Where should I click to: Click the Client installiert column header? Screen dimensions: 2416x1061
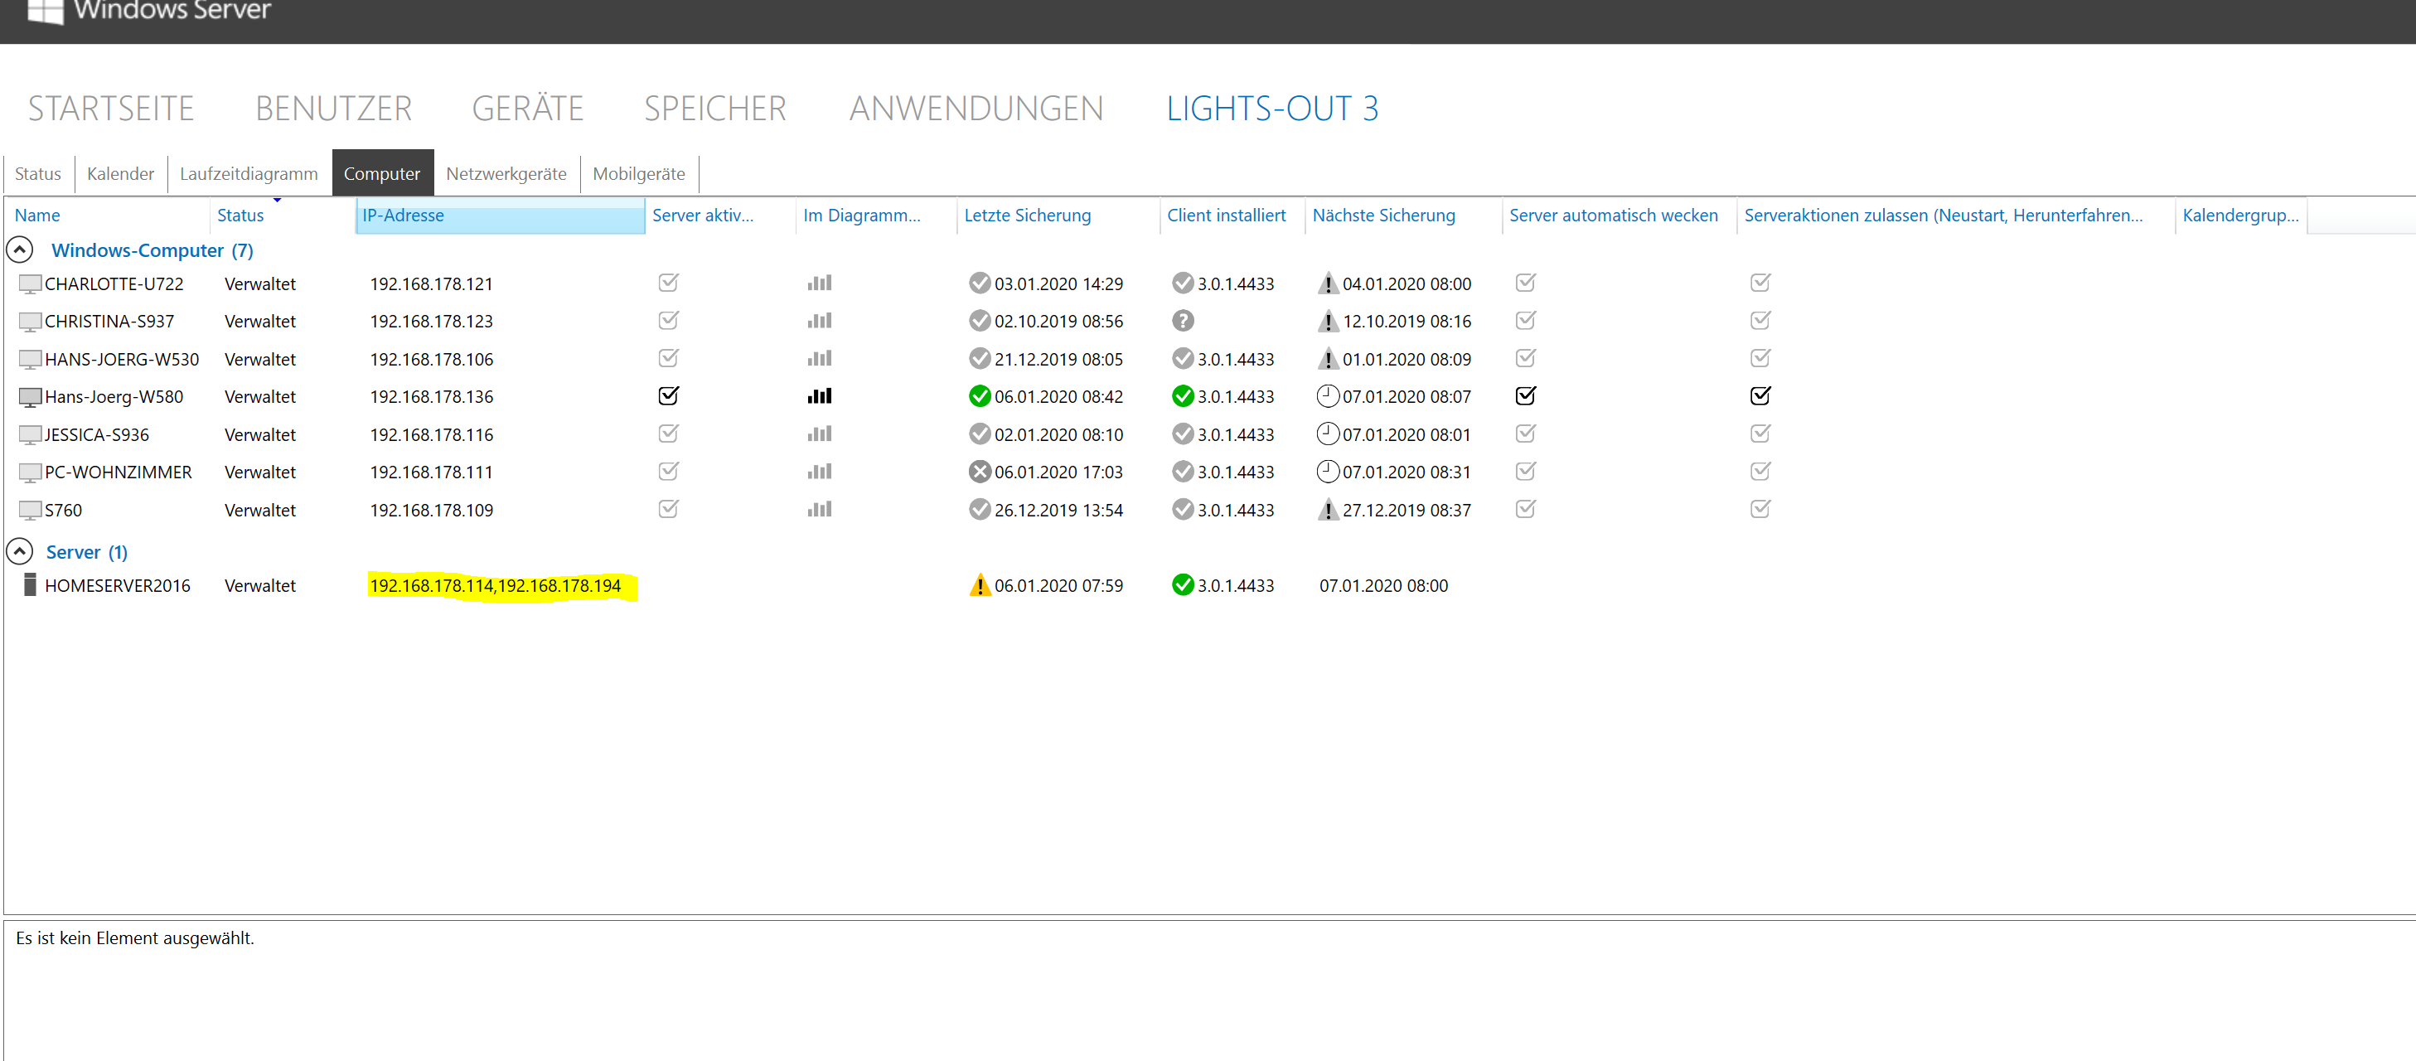tap(1232, 215)
